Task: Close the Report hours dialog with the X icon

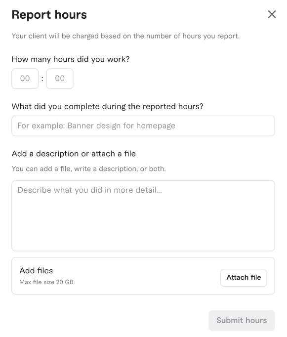Action: 272,14
